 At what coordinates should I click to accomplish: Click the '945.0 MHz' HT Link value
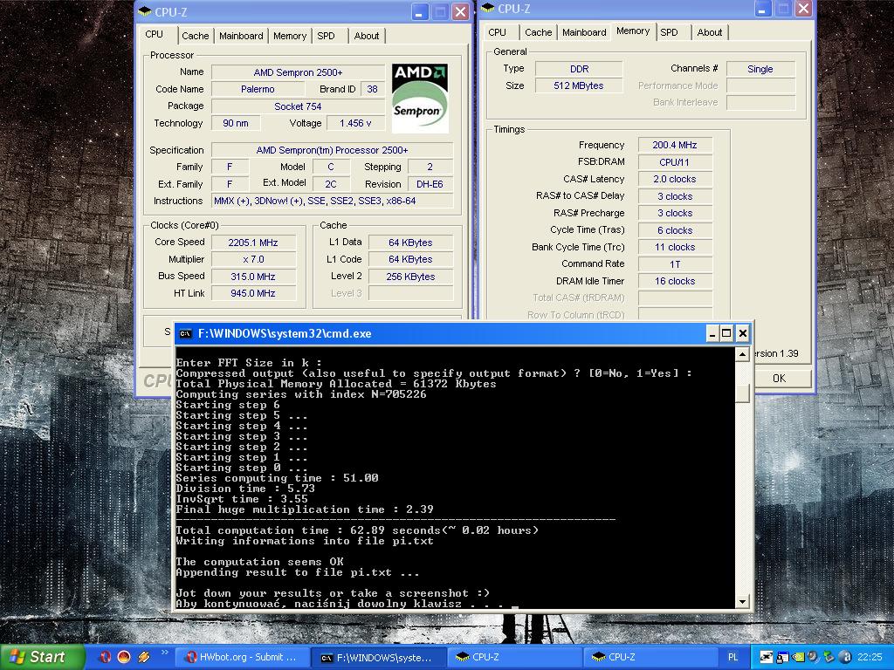click(x=253, y=293)
